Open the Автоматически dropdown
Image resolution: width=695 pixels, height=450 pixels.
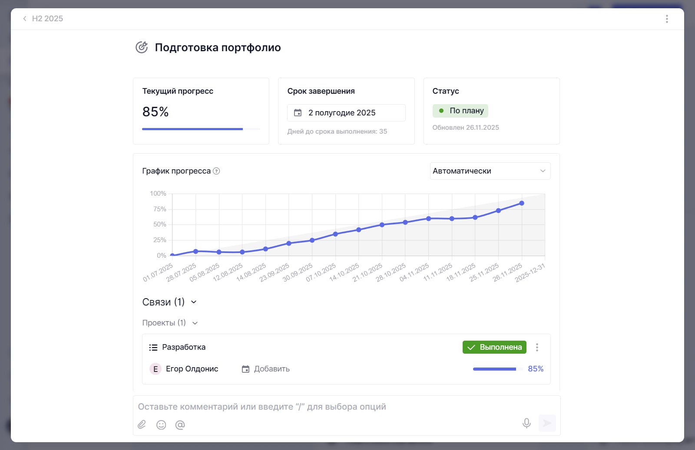pos(490,171)
